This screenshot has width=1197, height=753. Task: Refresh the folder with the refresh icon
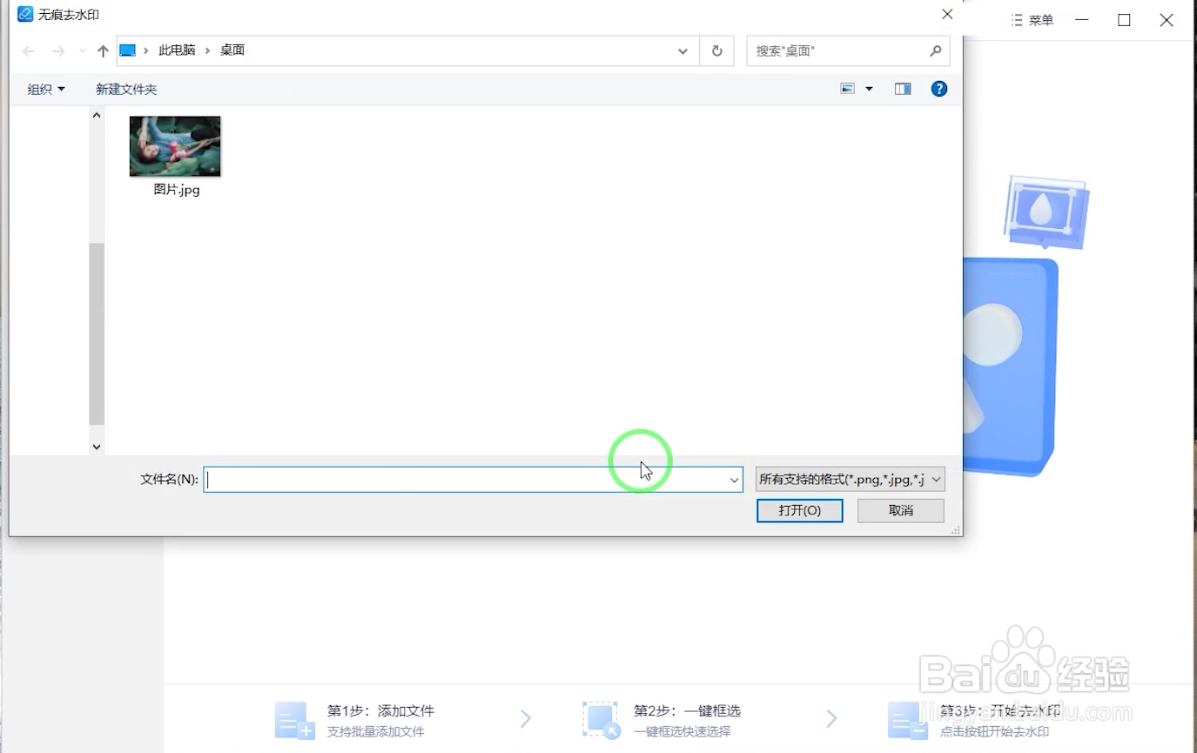pos(716,50)
